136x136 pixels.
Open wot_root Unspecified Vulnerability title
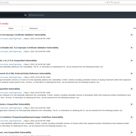[16, 132]
